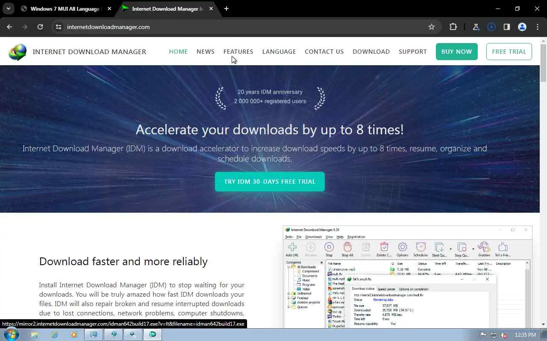Click the 'Download faster and more reliably' heading
The image size is (547, 341).
click(123, 261)
